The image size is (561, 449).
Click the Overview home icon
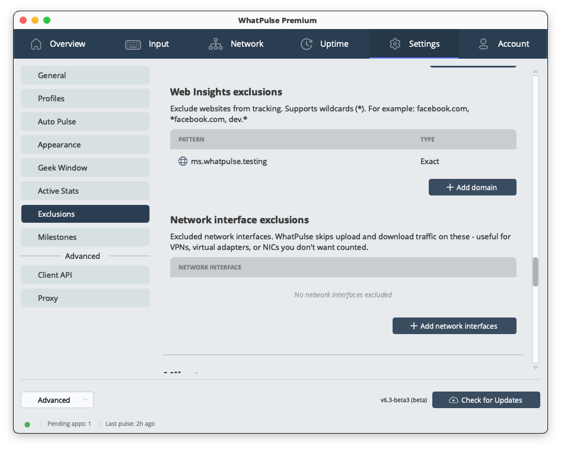point(36,44)
